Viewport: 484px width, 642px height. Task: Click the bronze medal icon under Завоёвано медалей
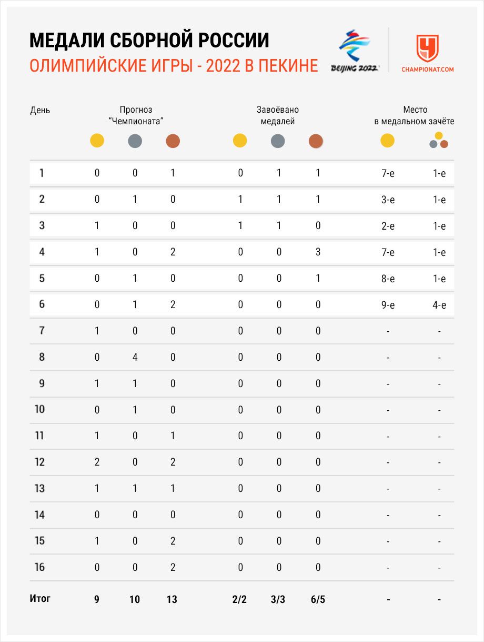(x=316, y=141)
